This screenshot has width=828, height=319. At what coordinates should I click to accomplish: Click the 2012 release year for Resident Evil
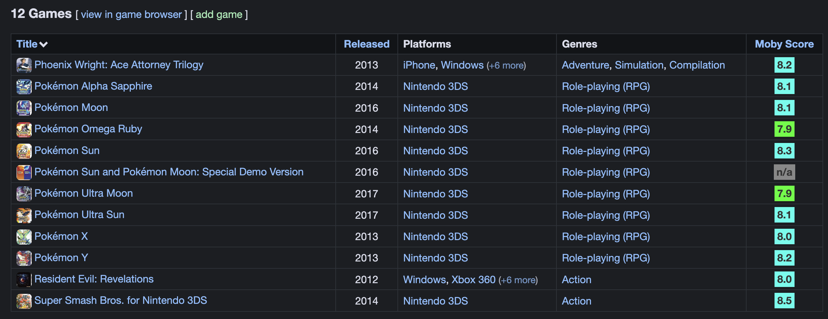[366, 279]
